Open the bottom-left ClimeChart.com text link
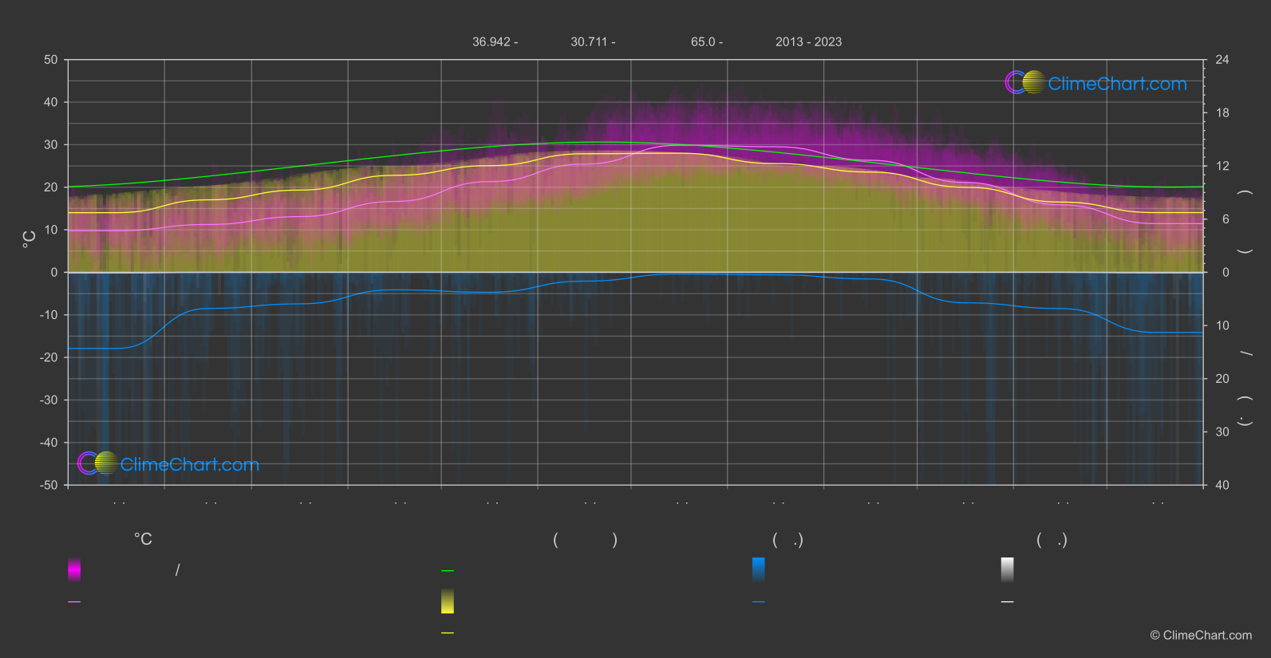Viewport: 1271px width, 658px height. (x=190, y=465)
